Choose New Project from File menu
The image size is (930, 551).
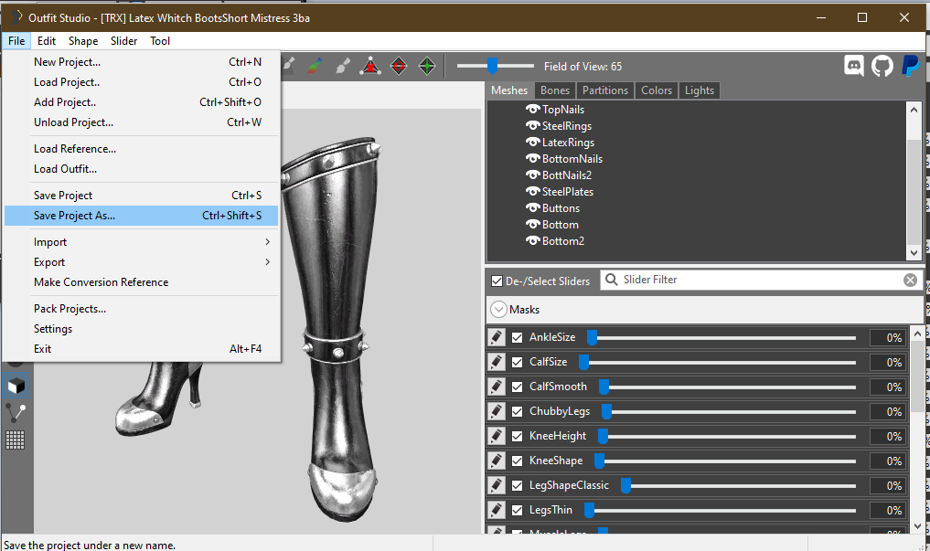coord(141,61)
